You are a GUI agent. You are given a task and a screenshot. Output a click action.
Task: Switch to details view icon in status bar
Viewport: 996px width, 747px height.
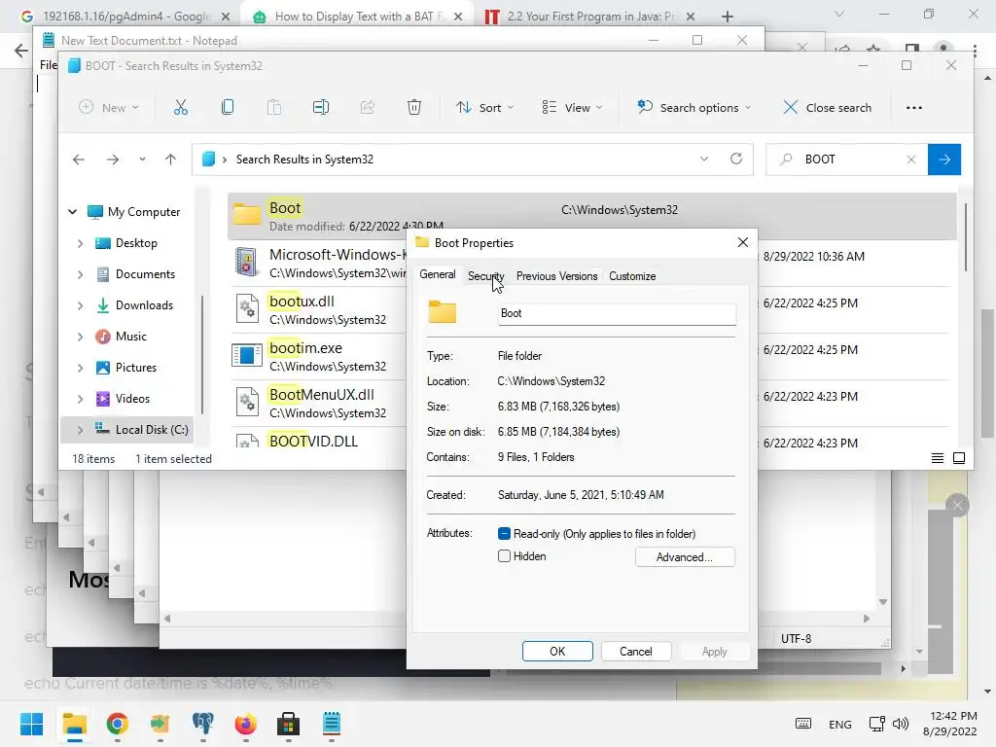[937, 458]
